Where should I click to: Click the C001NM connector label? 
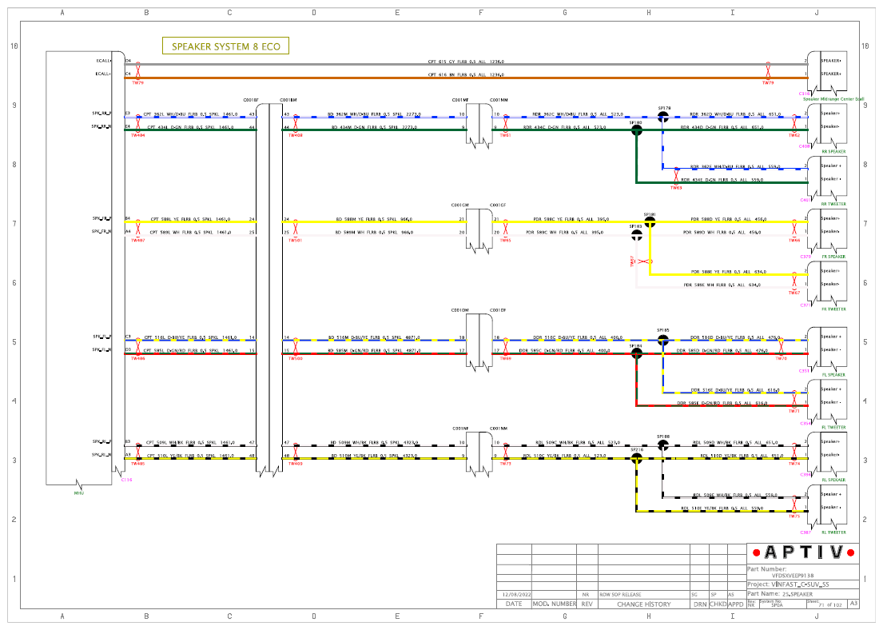[x=499, y=429]
